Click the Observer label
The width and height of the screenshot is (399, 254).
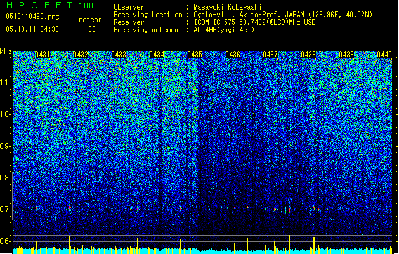pyautogui.click(x=129, y=7)
